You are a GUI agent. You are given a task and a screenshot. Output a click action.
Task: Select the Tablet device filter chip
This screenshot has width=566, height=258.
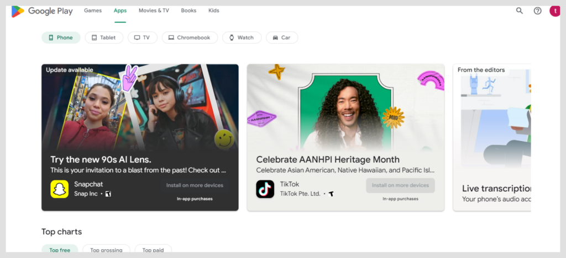pyautogui.click(x=104, y=37)
